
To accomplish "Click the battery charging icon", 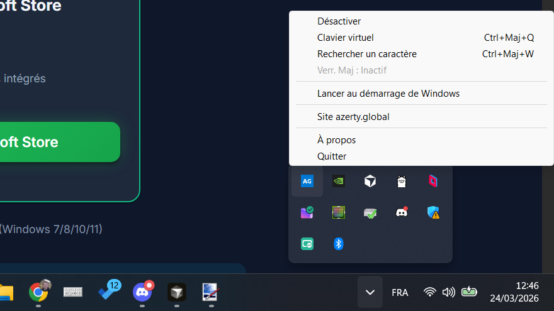I will 469,292.
